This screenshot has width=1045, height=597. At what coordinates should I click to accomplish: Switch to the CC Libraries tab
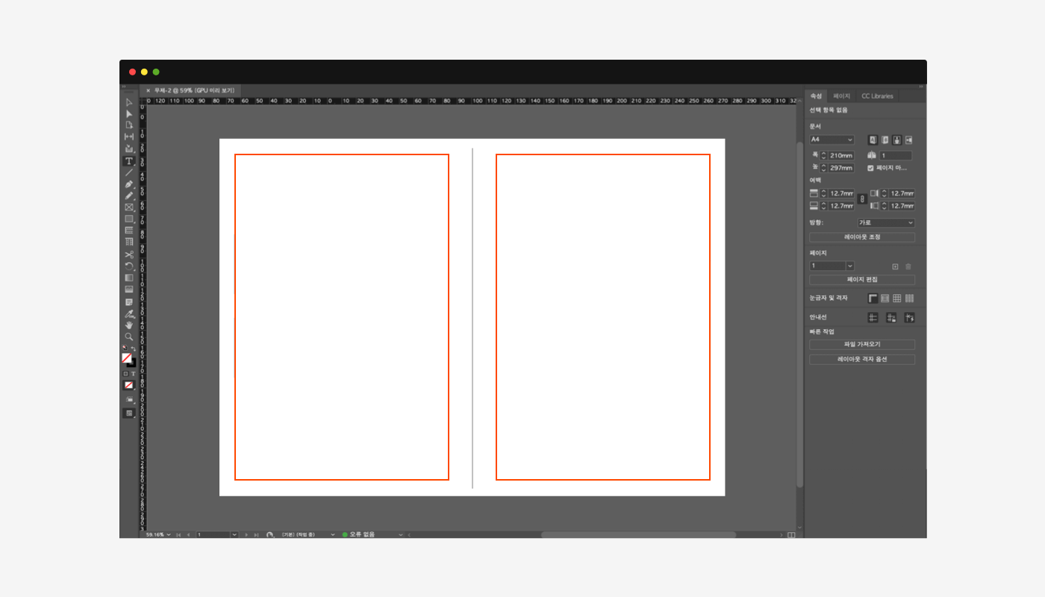pyautogui.click(x=877, y=96)
